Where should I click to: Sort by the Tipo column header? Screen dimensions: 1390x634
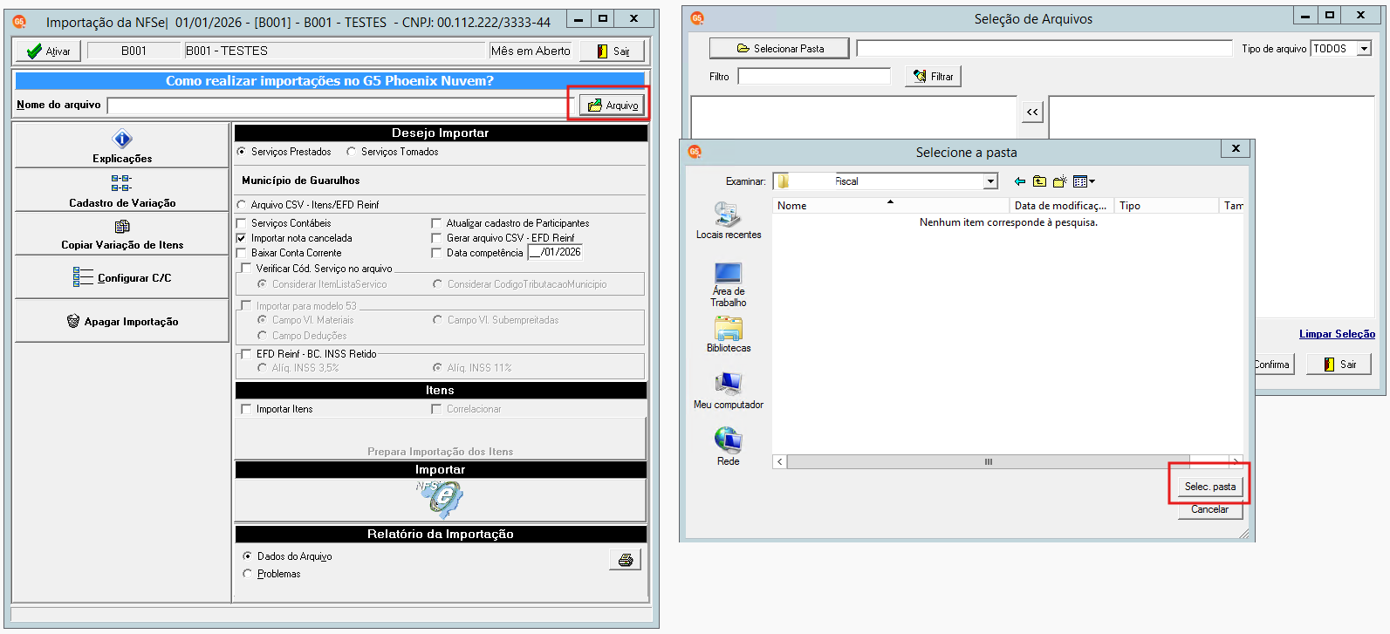[1166, 206]
